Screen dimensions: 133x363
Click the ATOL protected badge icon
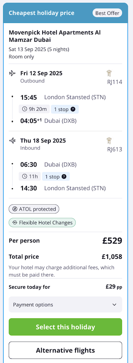click(15, 209)
